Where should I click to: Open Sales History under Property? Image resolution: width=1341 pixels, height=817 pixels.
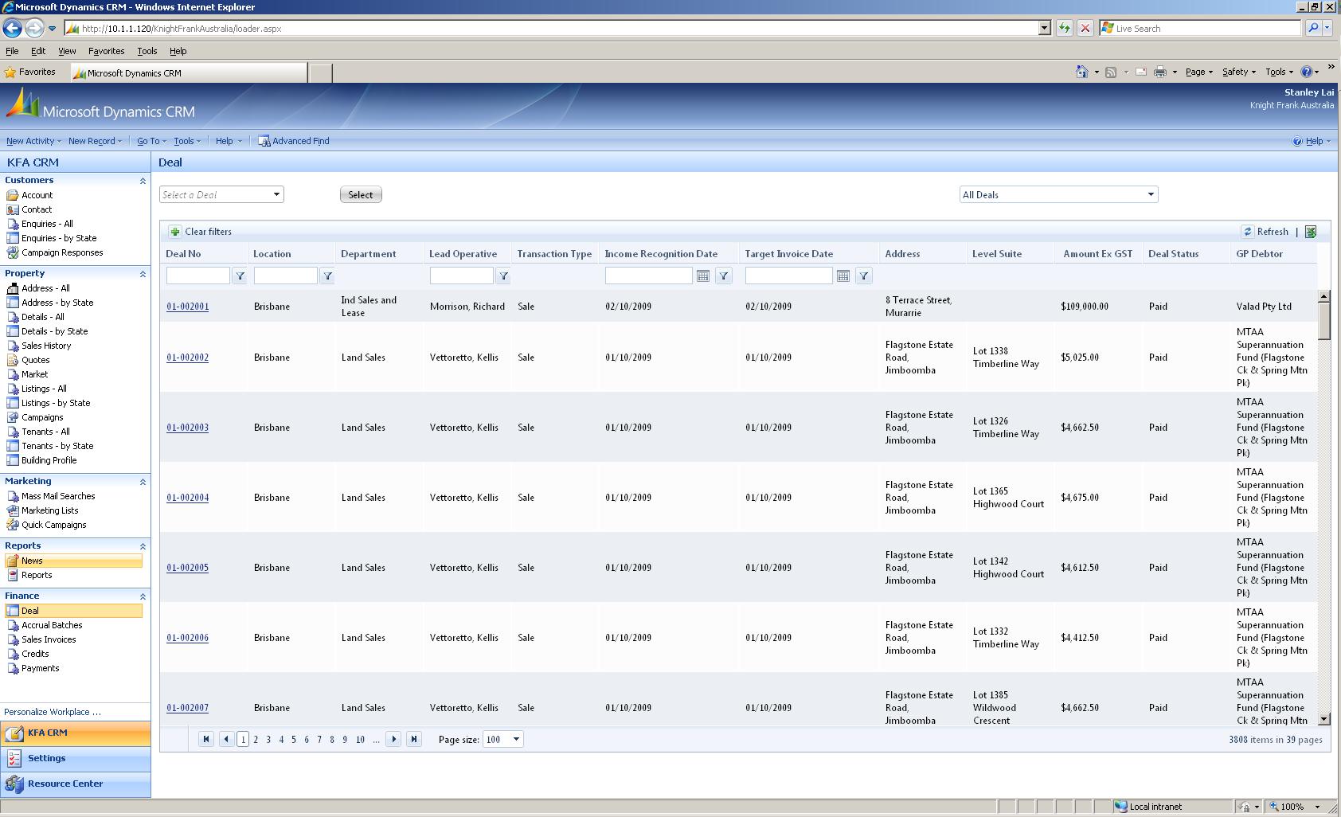[x=46, y=346]
